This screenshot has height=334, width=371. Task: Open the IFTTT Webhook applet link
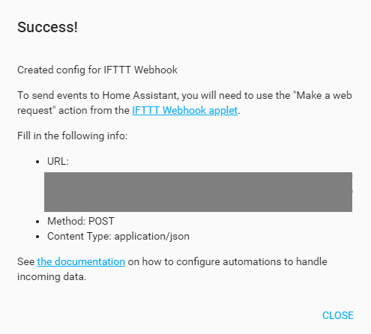(184, 110)
